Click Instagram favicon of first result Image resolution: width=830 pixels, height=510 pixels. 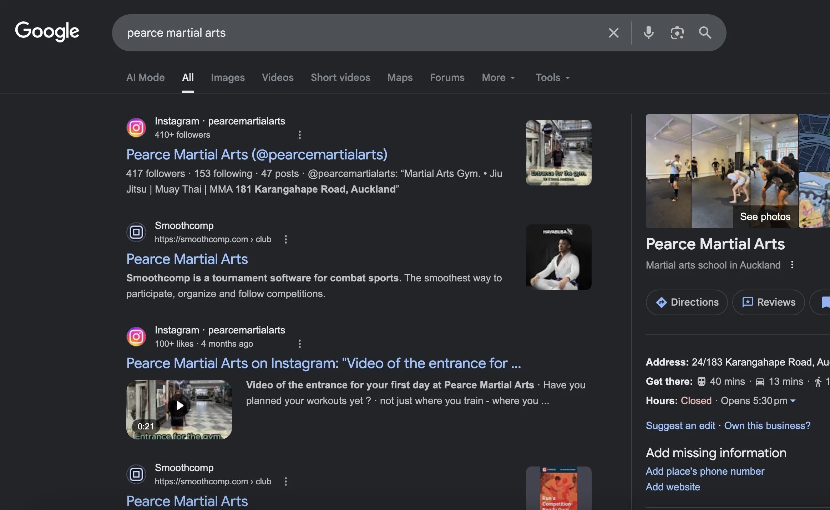coord(136,128)
